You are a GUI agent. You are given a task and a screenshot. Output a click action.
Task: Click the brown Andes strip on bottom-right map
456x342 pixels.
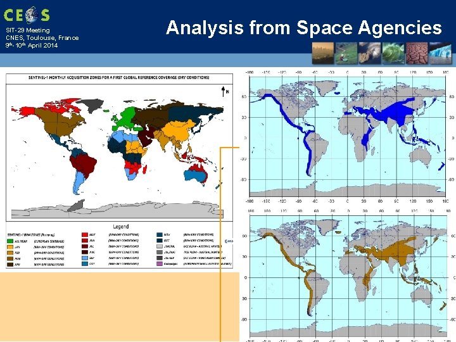(x=309, y=295)
